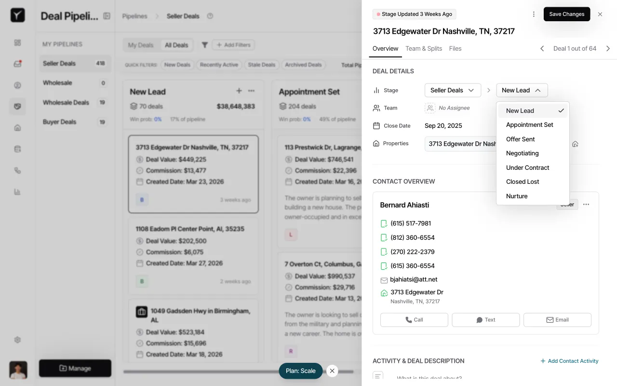The height and width of the screenshot is (386, 617).
Task: Click the deals handshake icon in sidebar
Action: click(17, 106)
